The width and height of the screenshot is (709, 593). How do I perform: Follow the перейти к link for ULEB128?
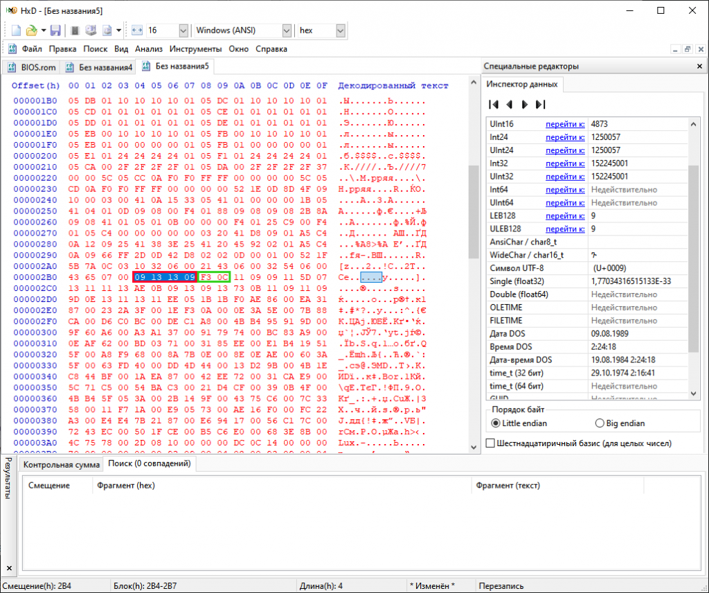565,229
